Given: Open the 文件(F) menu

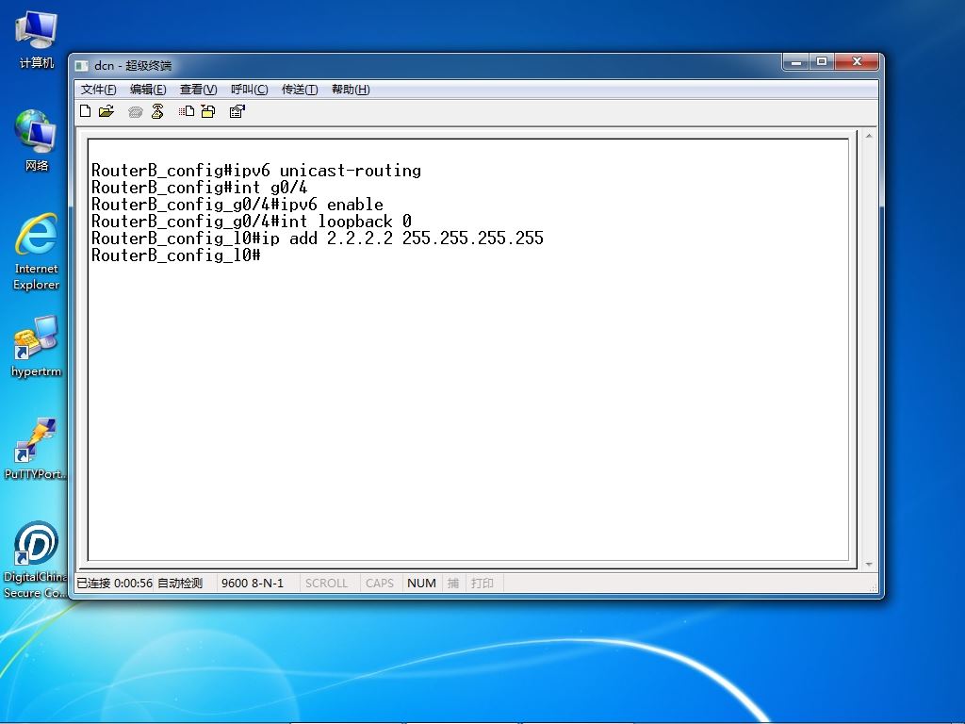Looking at the screenshot, I should (x=98, y=90).
